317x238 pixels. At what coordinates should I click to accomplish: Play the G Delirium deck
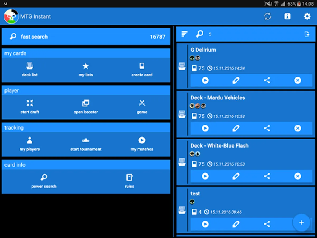205,80
